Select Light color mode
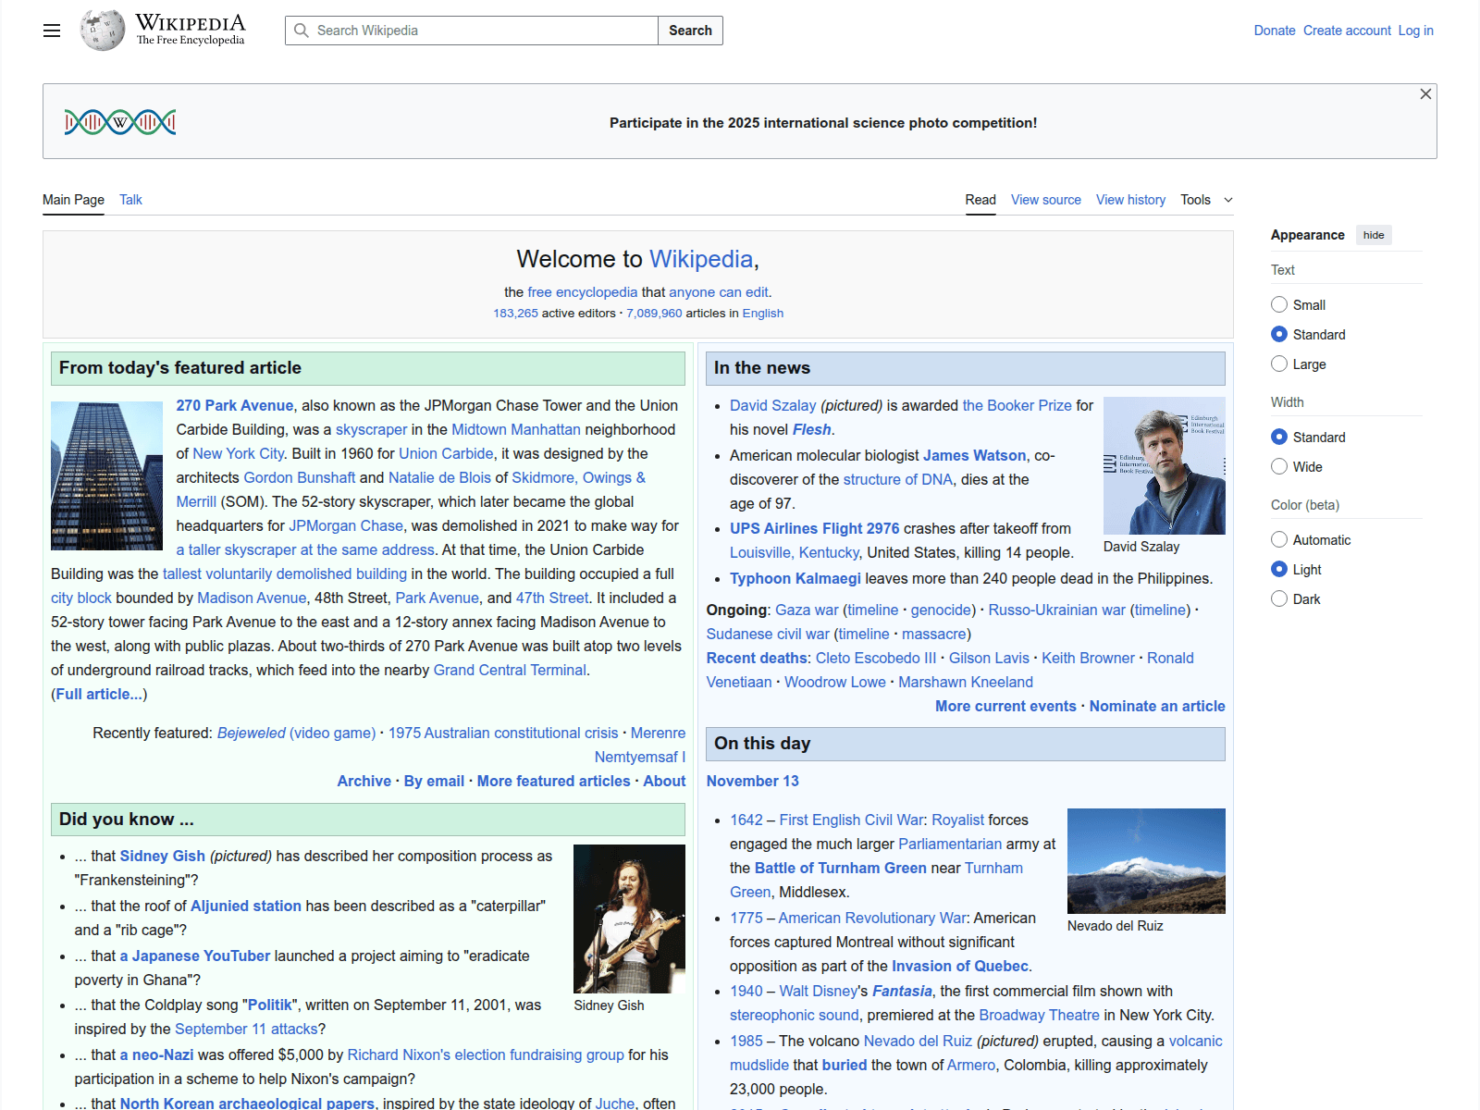The width and height of the screenshot is (1480, 1110). point(1279,569)
